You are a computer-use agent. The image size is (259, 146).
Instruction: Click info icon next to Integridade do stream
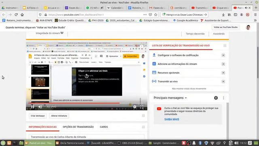point(62,33)
